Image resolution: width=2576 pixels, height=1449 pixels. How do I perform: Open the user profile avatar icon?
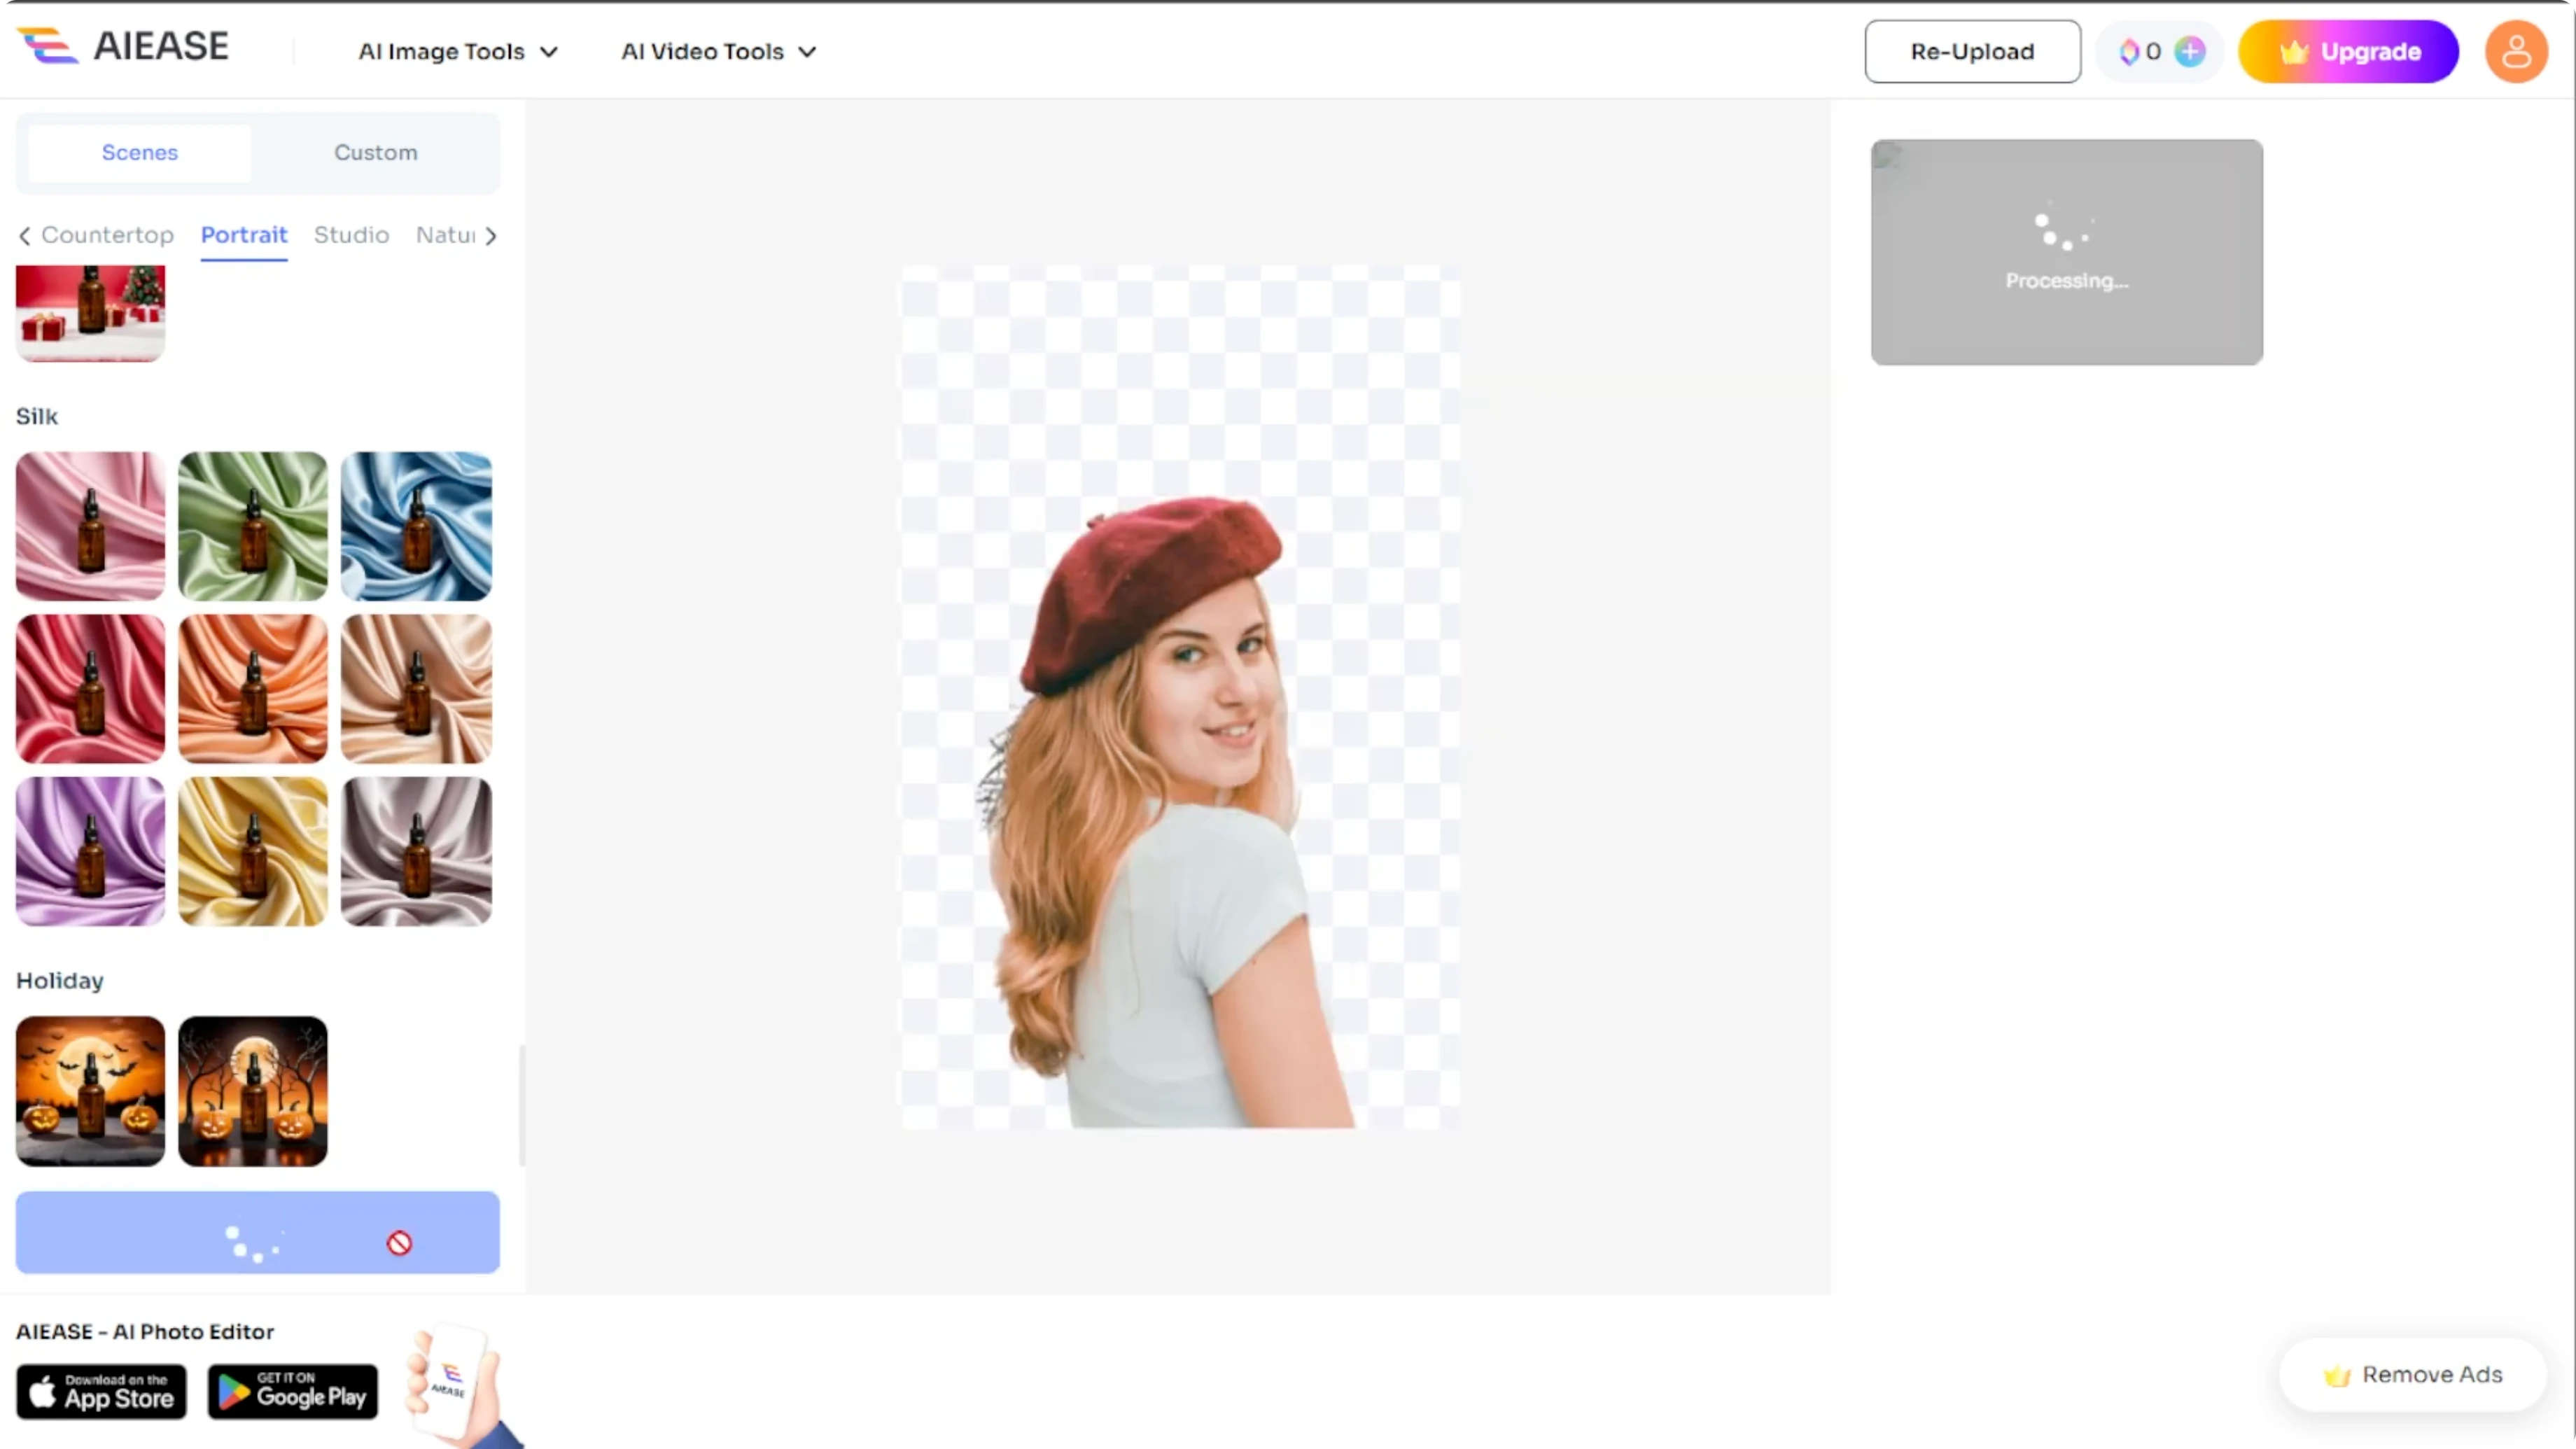(x=2516, y=51)
